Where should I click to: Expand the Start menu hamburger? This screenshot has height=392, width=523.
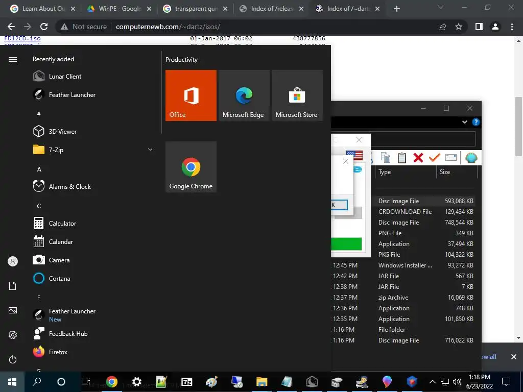pos(13,59)
